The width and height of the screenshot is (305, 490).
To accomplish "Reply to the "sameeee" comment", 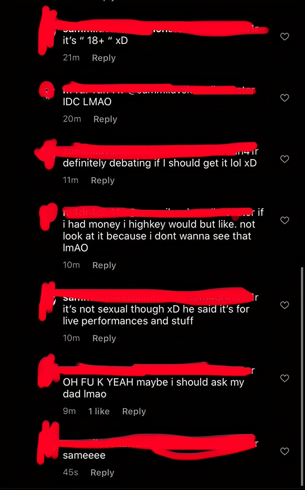I will pyautogui.click(x=102, y=473).
